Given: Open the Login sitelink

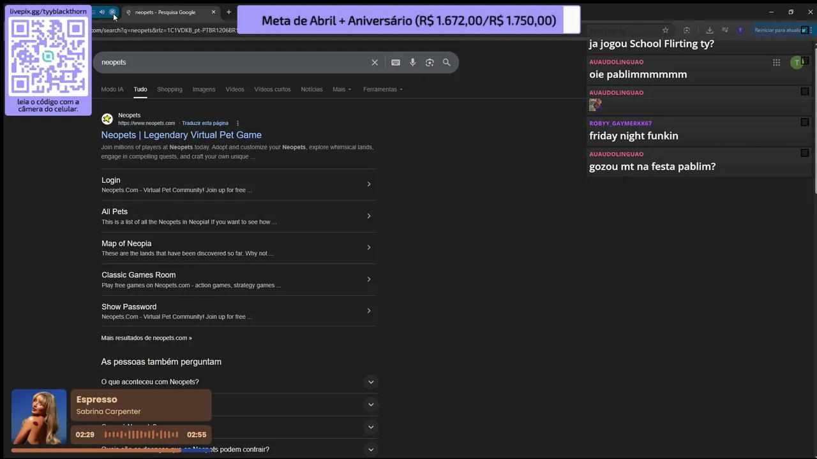Looking at the screenshot, I should click(x=110, y=180).
